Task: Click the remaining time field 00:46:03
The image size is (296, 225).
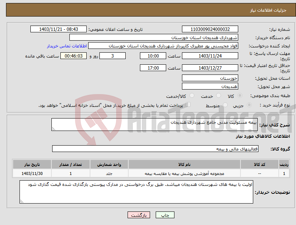Action: tap(74, 56)
